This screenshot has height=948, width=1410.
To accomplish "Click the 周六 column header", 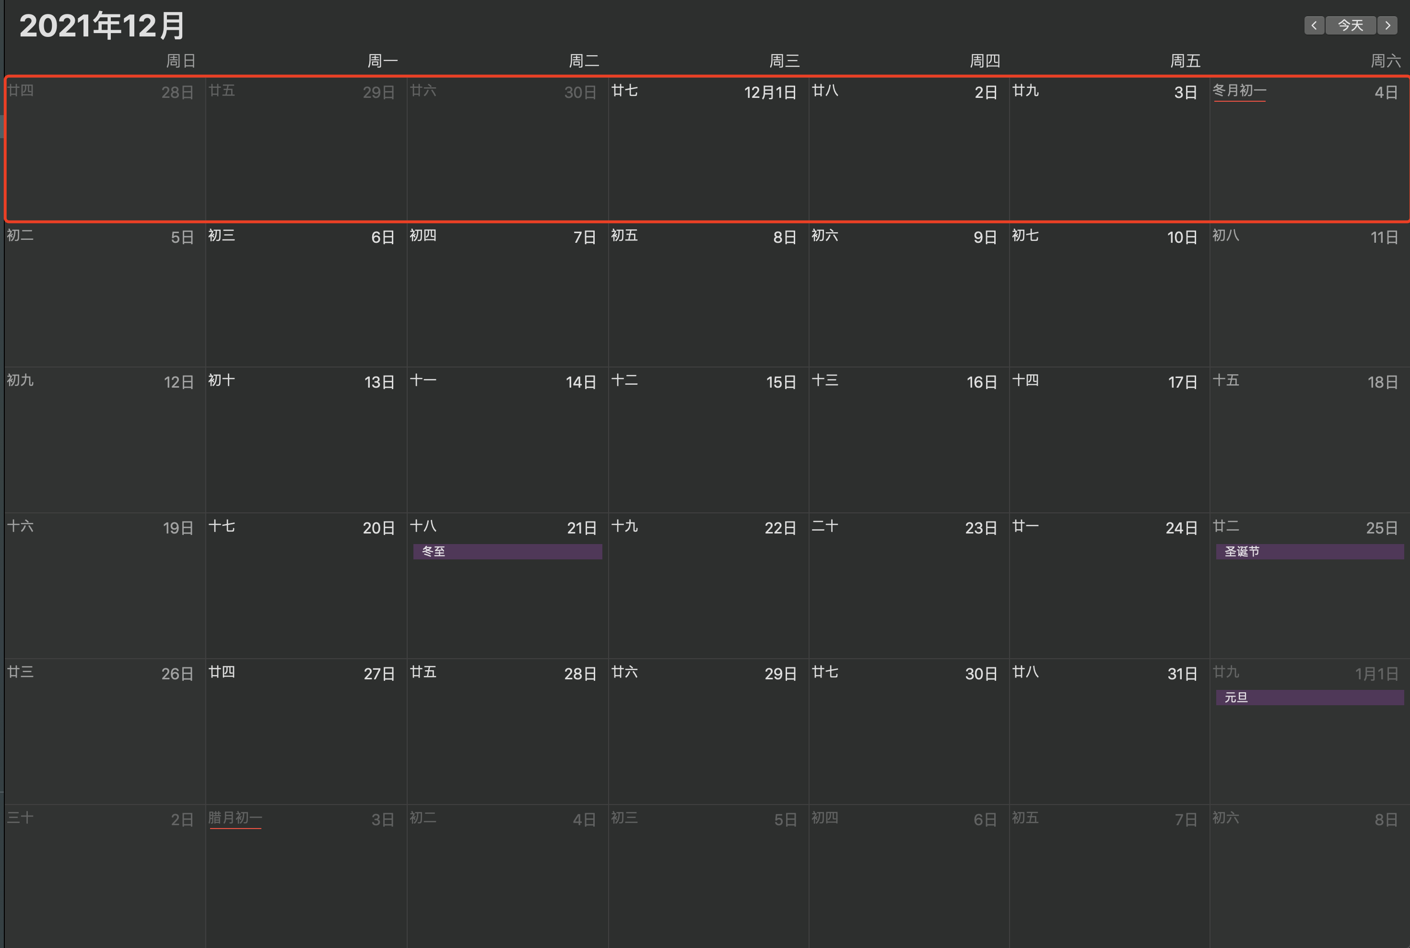I will tap(1385, 61).
